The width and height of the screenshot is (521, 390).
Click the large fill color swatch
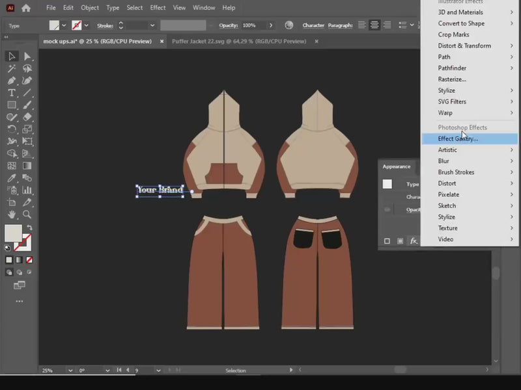(x=12, y=233)
